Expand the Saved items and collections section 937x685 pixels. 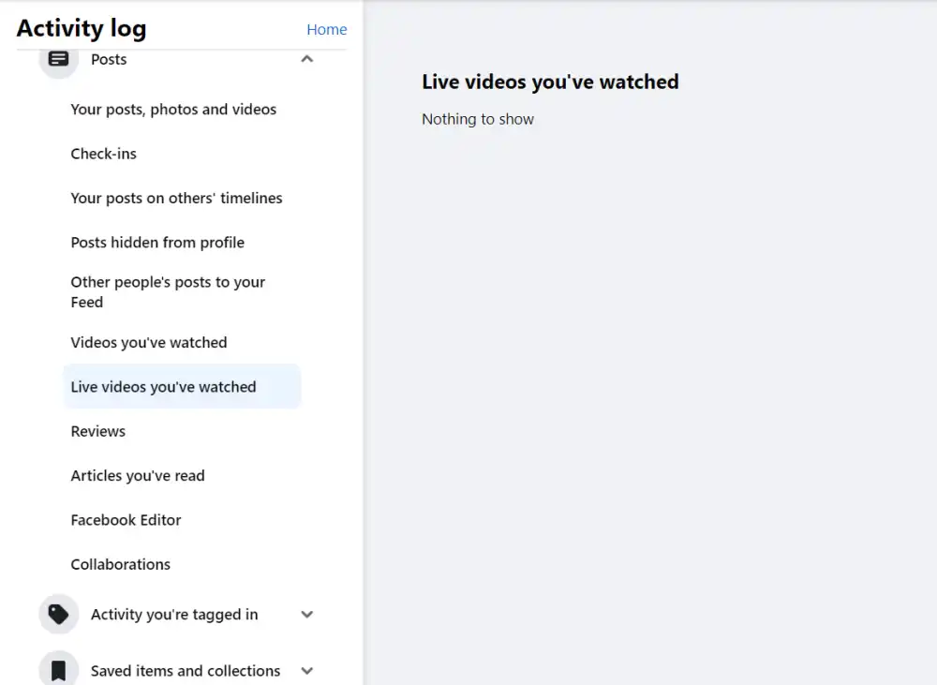[306, 670]
